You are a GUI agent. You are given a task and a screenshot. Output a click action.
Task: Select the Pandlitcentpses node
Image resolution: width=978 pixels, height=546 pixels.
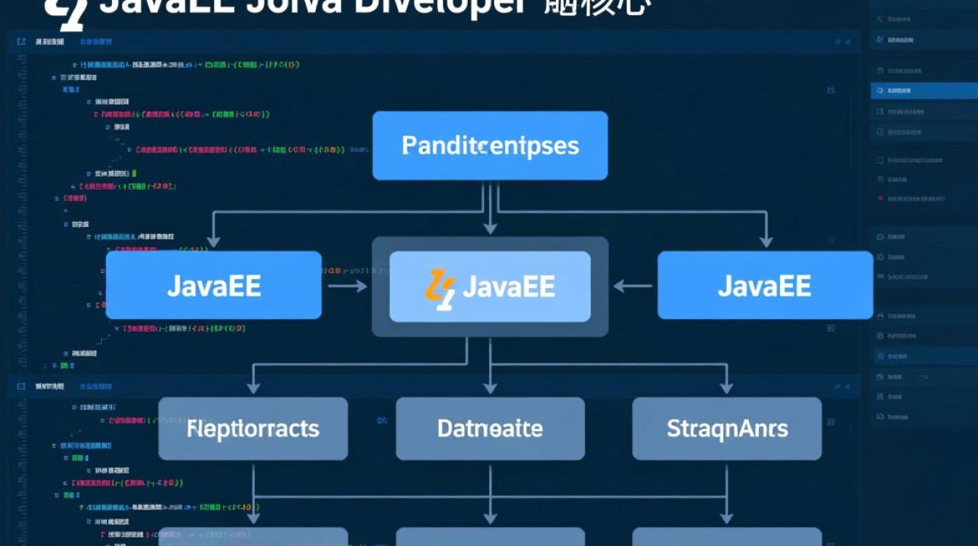pos(490,146)
